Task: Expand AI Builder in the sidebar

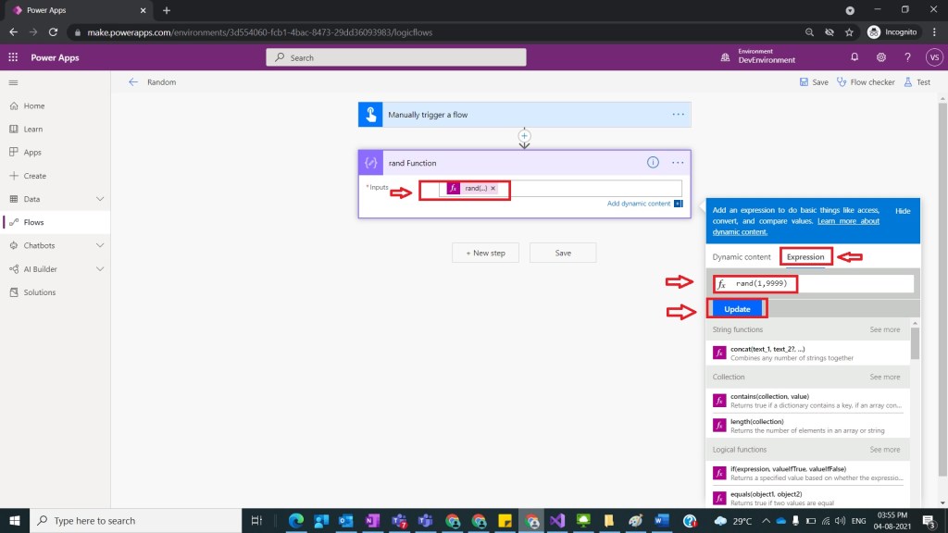Action: pos(100,269)
